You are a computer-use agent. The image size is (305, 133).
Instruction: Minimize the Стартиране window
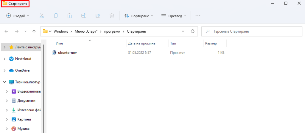tap(272, 3)
